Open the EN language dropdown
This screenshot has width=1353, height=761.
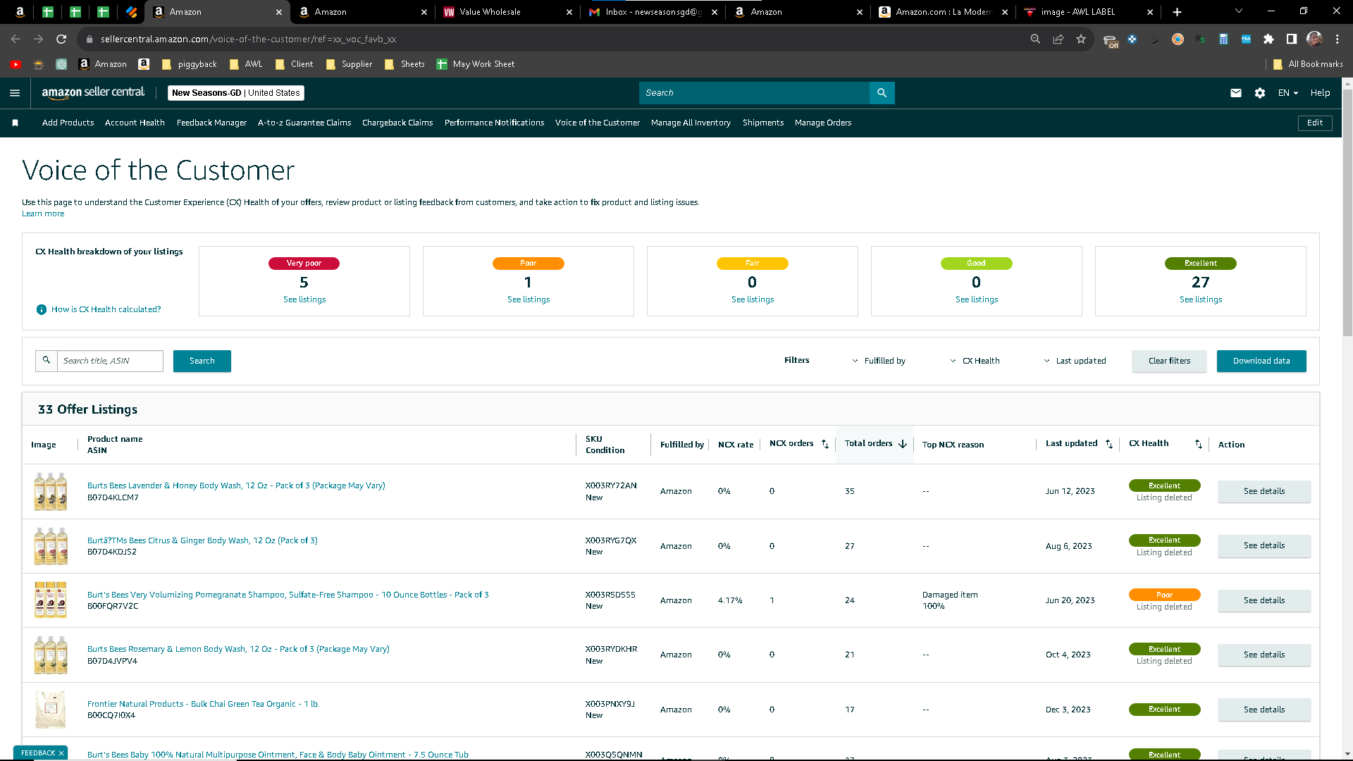click(1288, 93)
